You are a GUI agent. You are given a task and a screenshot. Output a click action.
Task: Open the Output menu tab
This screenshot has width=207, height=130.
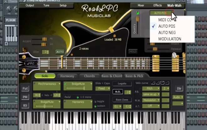[30, 5]
